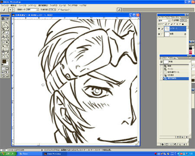Toggle visibility of レイヤー 1 layer
Viewport: 195px width, 156px height.
point(159,29)
